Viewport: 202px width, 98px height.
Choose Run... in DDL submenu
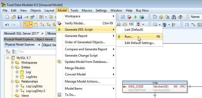140,37
